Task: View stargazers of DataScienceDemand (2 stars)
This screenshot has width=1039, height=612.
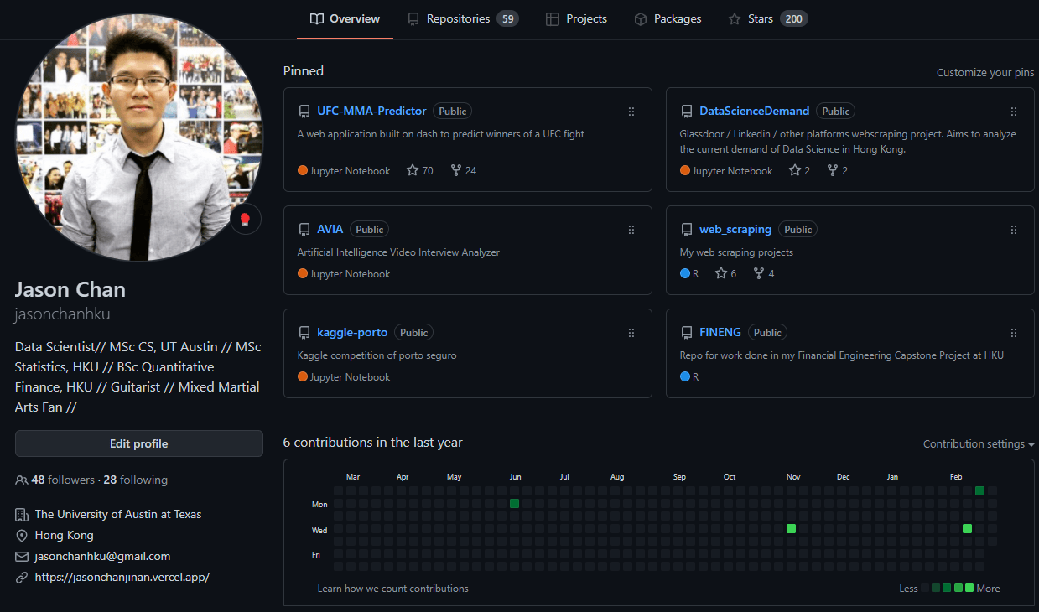Action: (x=800, y=170)
